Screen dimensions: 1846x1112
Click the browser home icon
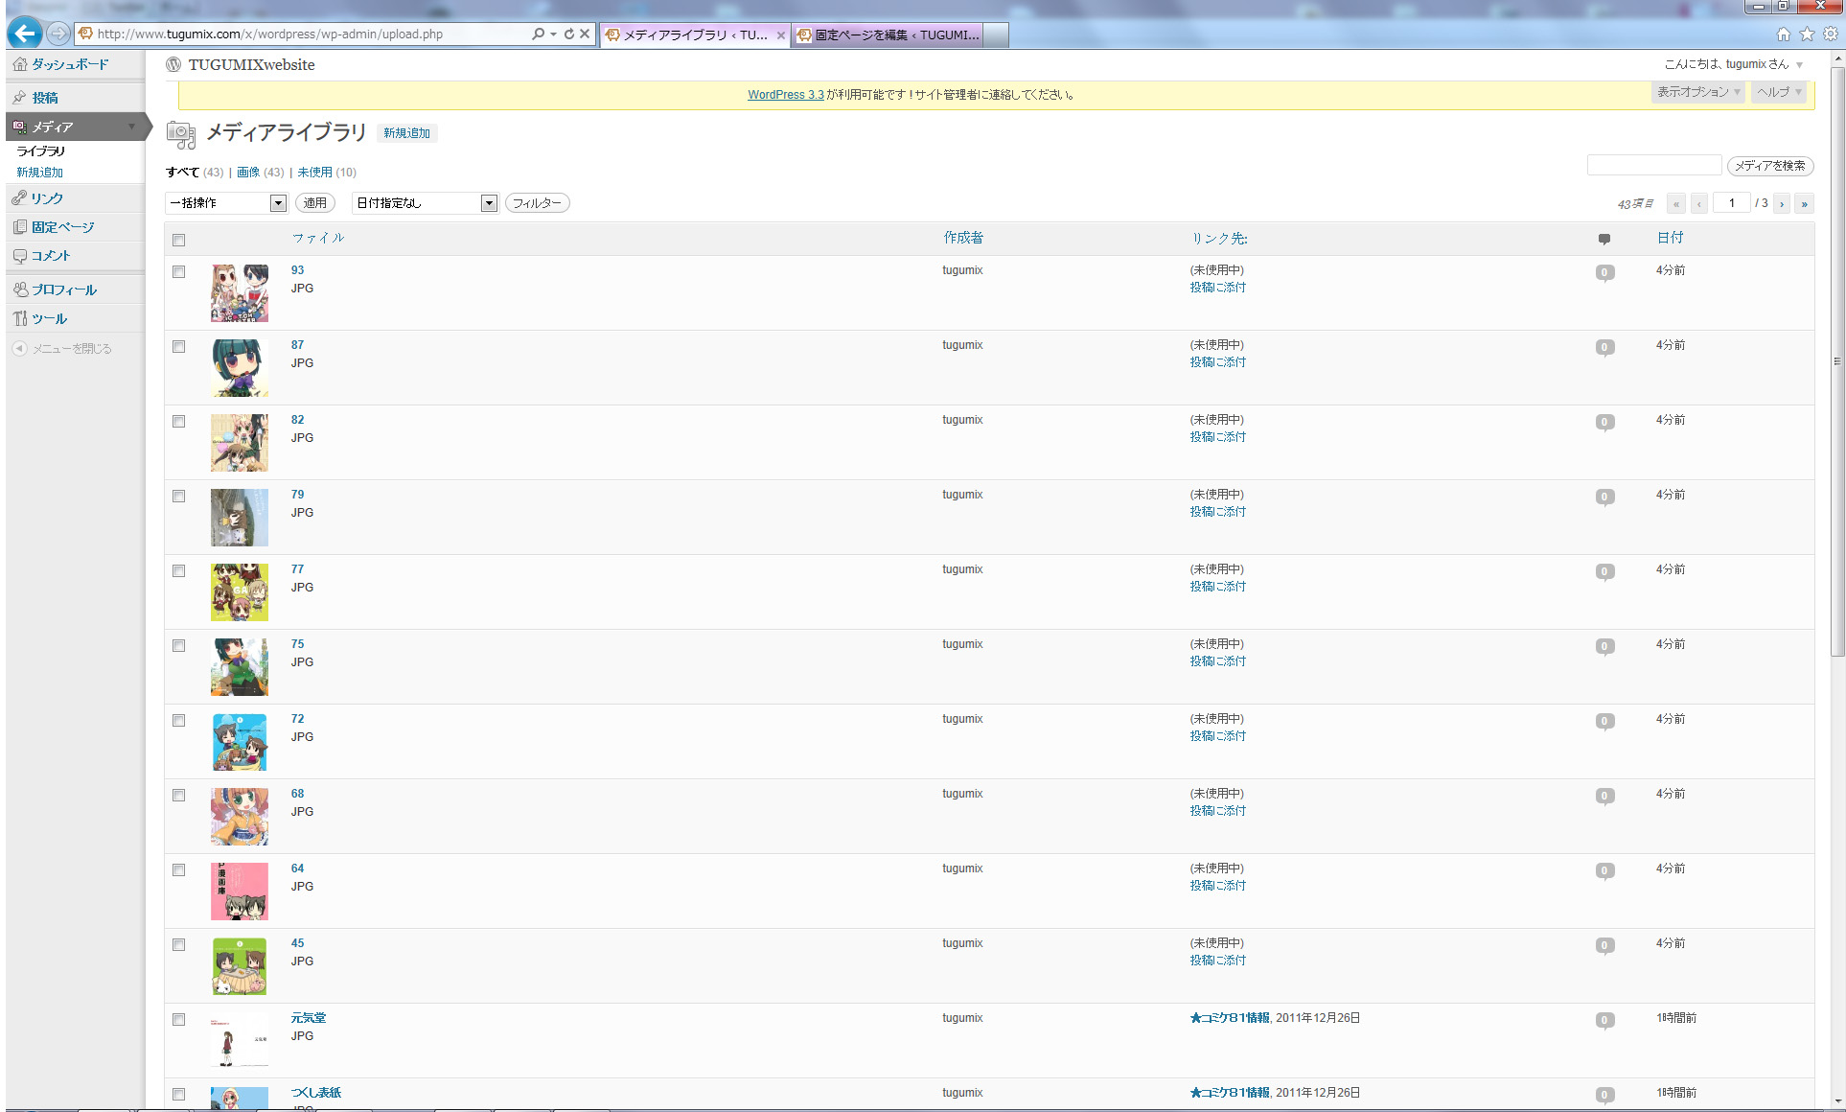coord(1783,35)
